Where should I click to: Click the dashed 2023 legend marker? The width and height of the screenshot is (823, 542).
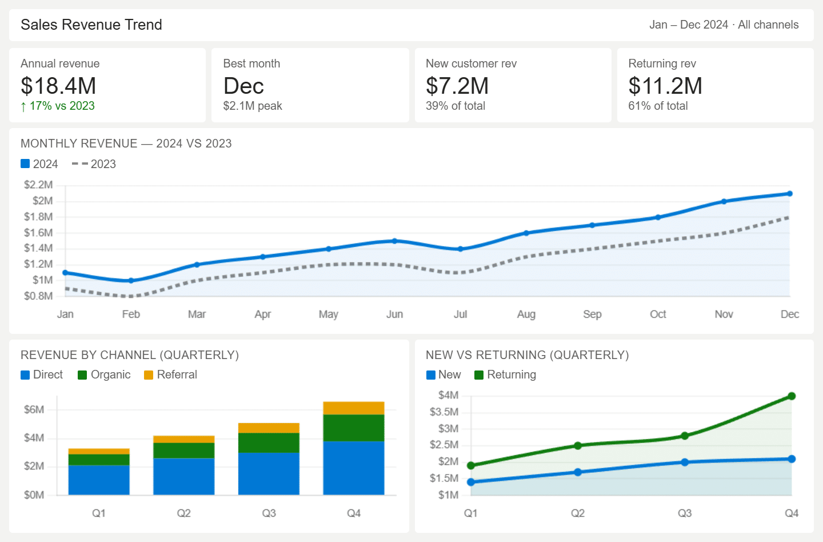pyautogui.click(x=80, y=164)
